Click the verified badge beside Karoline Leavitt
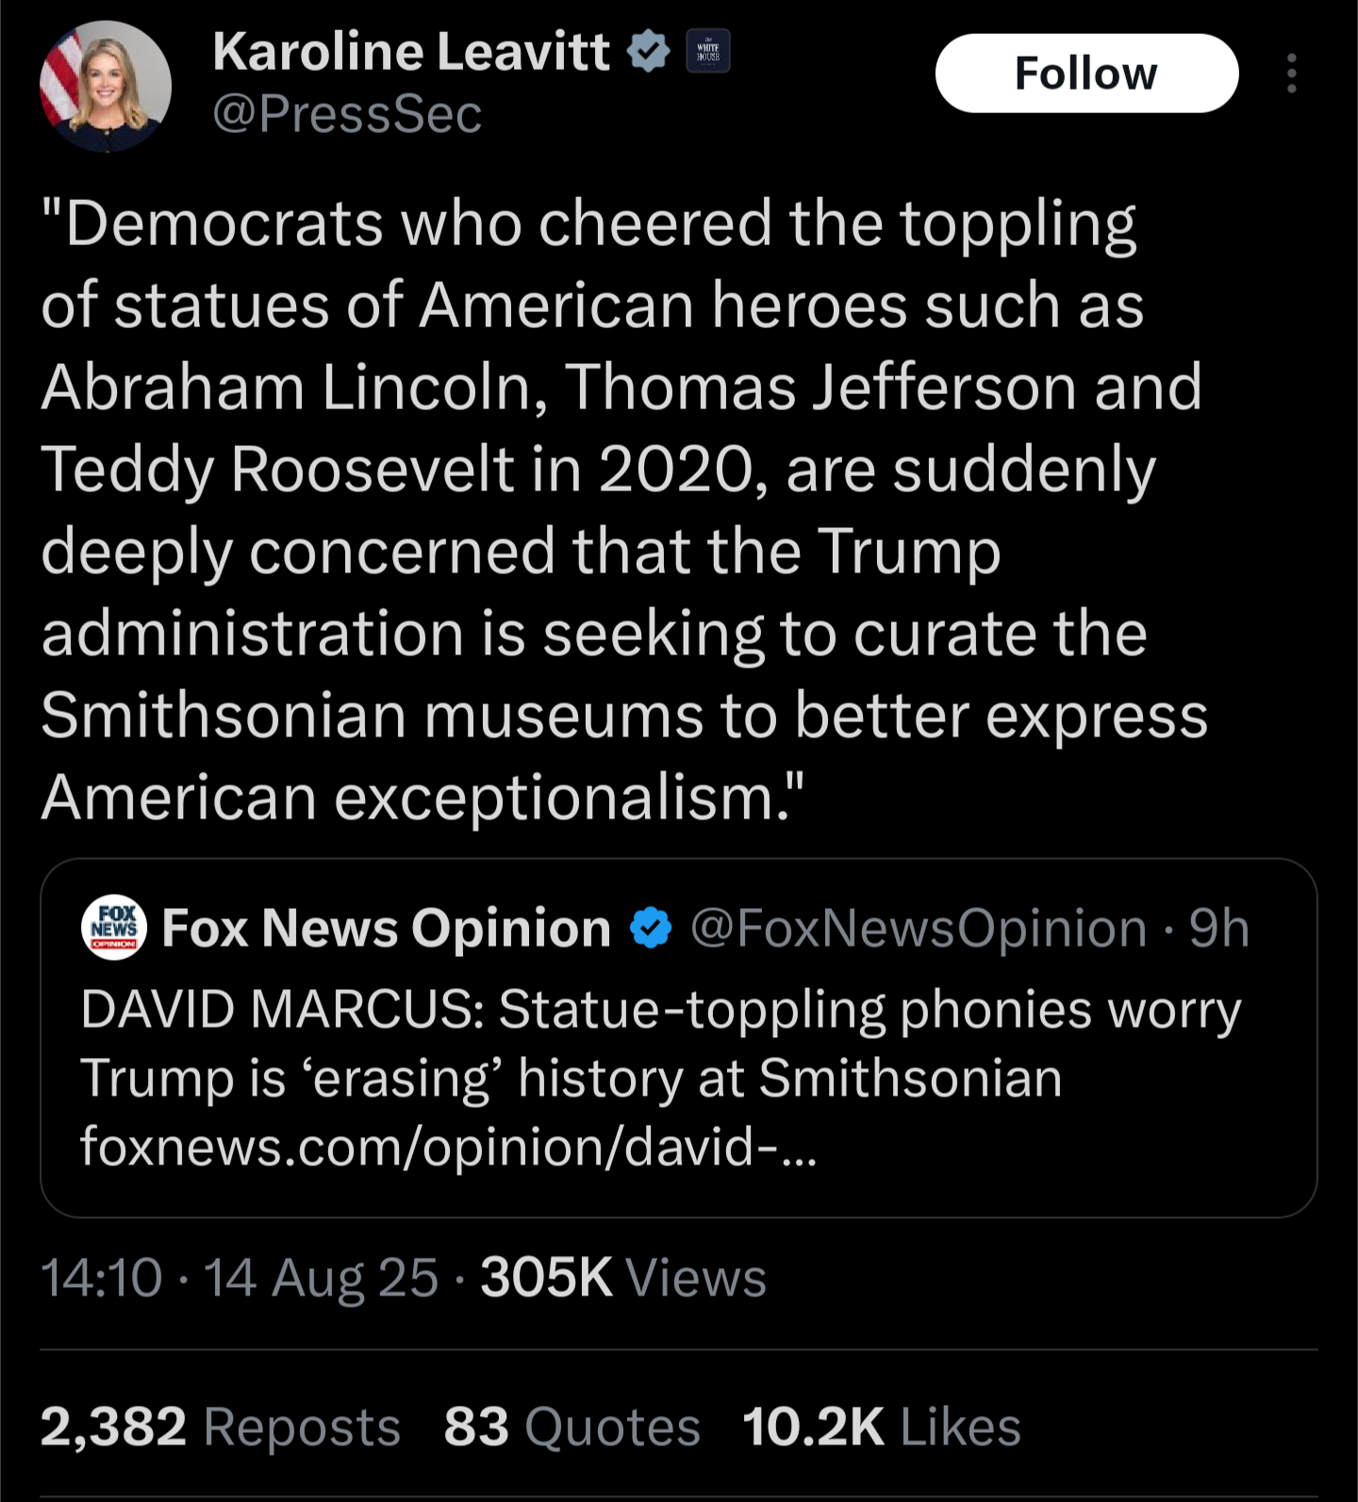This screenshot has width=1358, height=1502. click(x=648, y=52)
